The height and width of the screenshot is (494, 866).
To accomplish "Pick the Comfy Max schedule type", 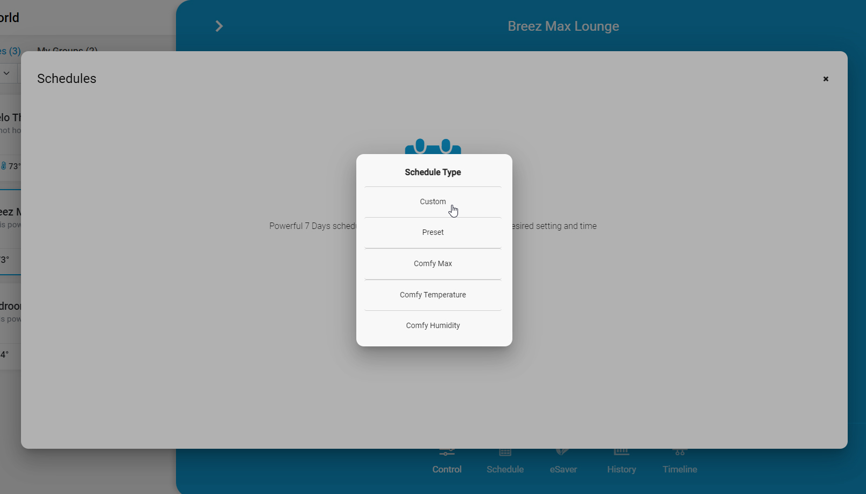I will click(433, 263).
